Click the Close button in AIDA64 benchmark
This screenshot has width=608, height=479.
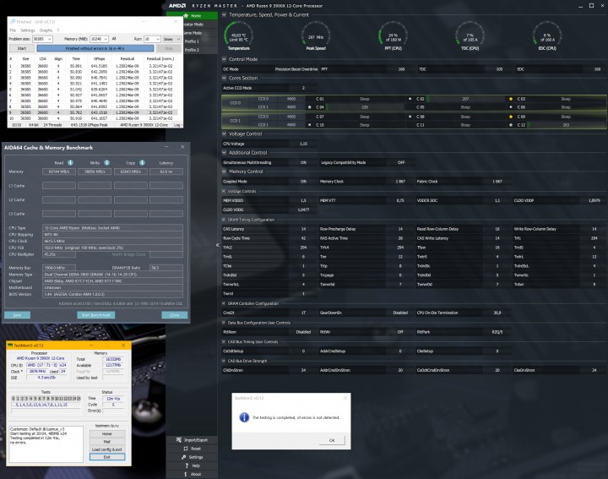tap(175, 315)
